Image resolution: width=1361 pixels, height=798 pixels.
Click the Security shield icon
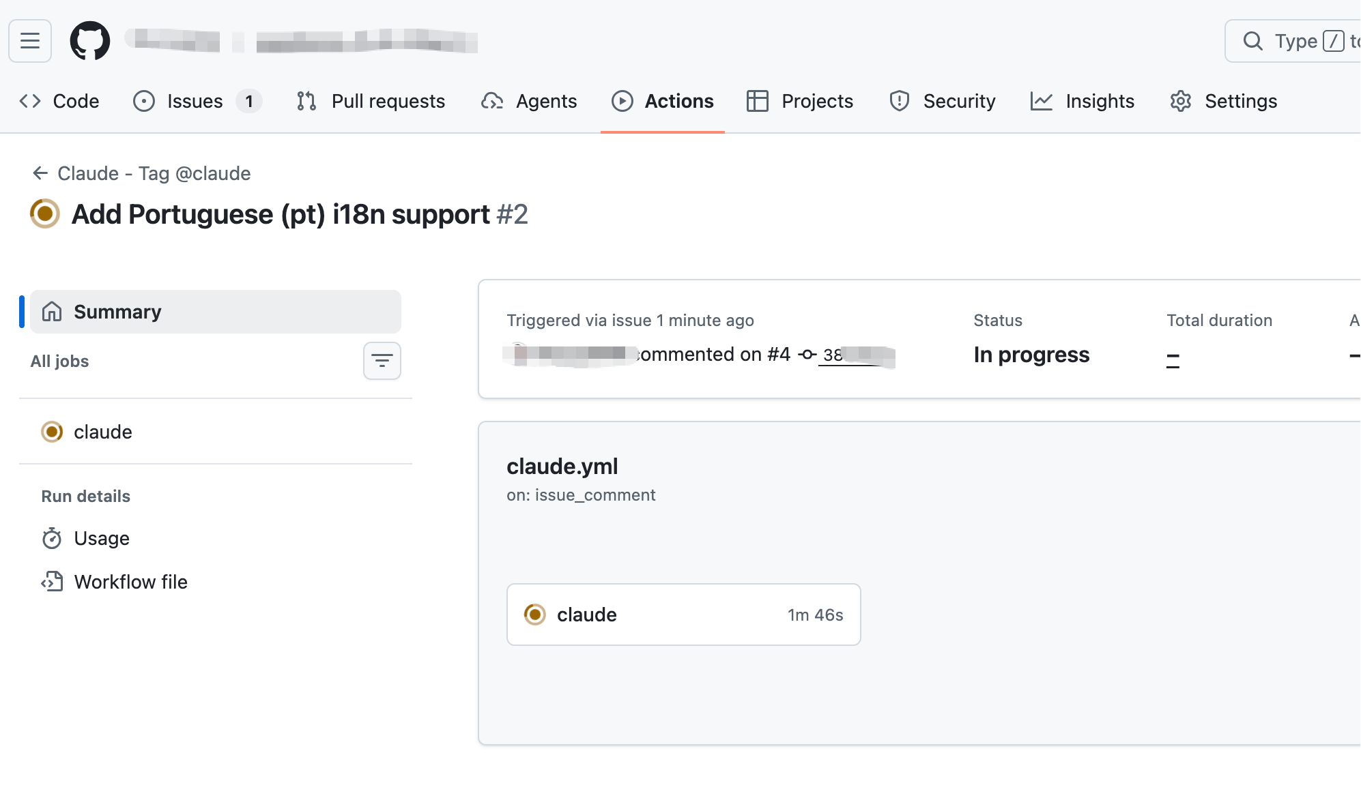point(899,101)
